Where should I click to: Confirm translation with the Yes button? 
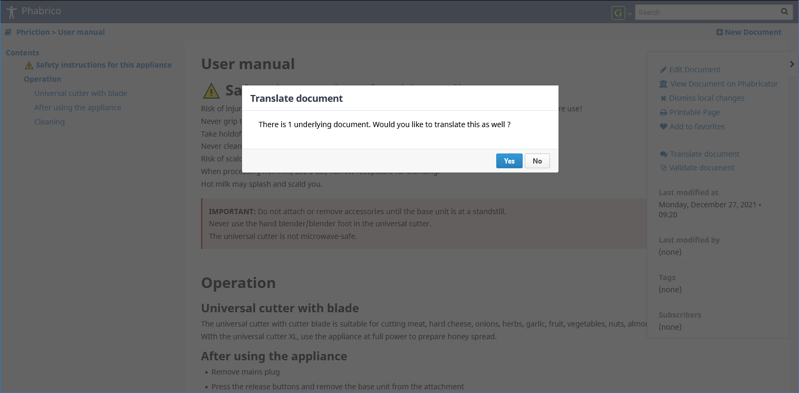[x=509, y=161]
